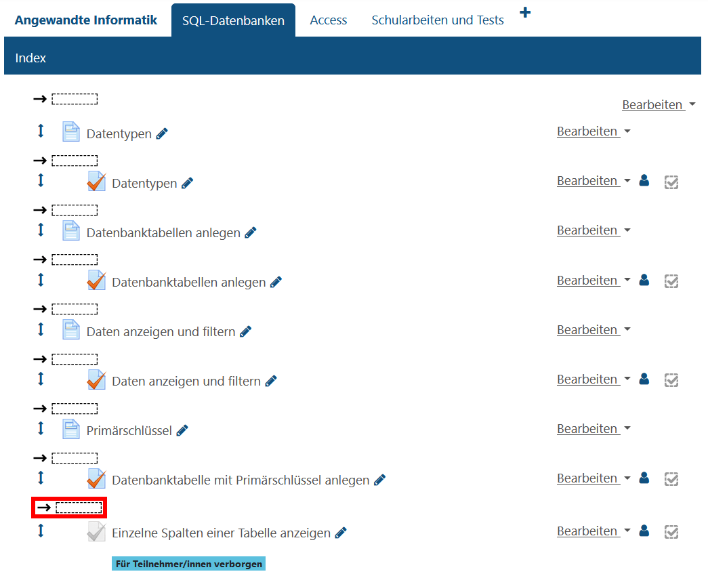Expand Bearbeiten menu for Daten anzeigen und filtern assignment

[x=593, y=379]
